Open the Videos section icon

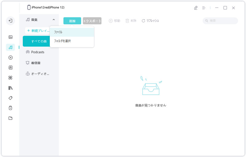[x=10, y=57]
